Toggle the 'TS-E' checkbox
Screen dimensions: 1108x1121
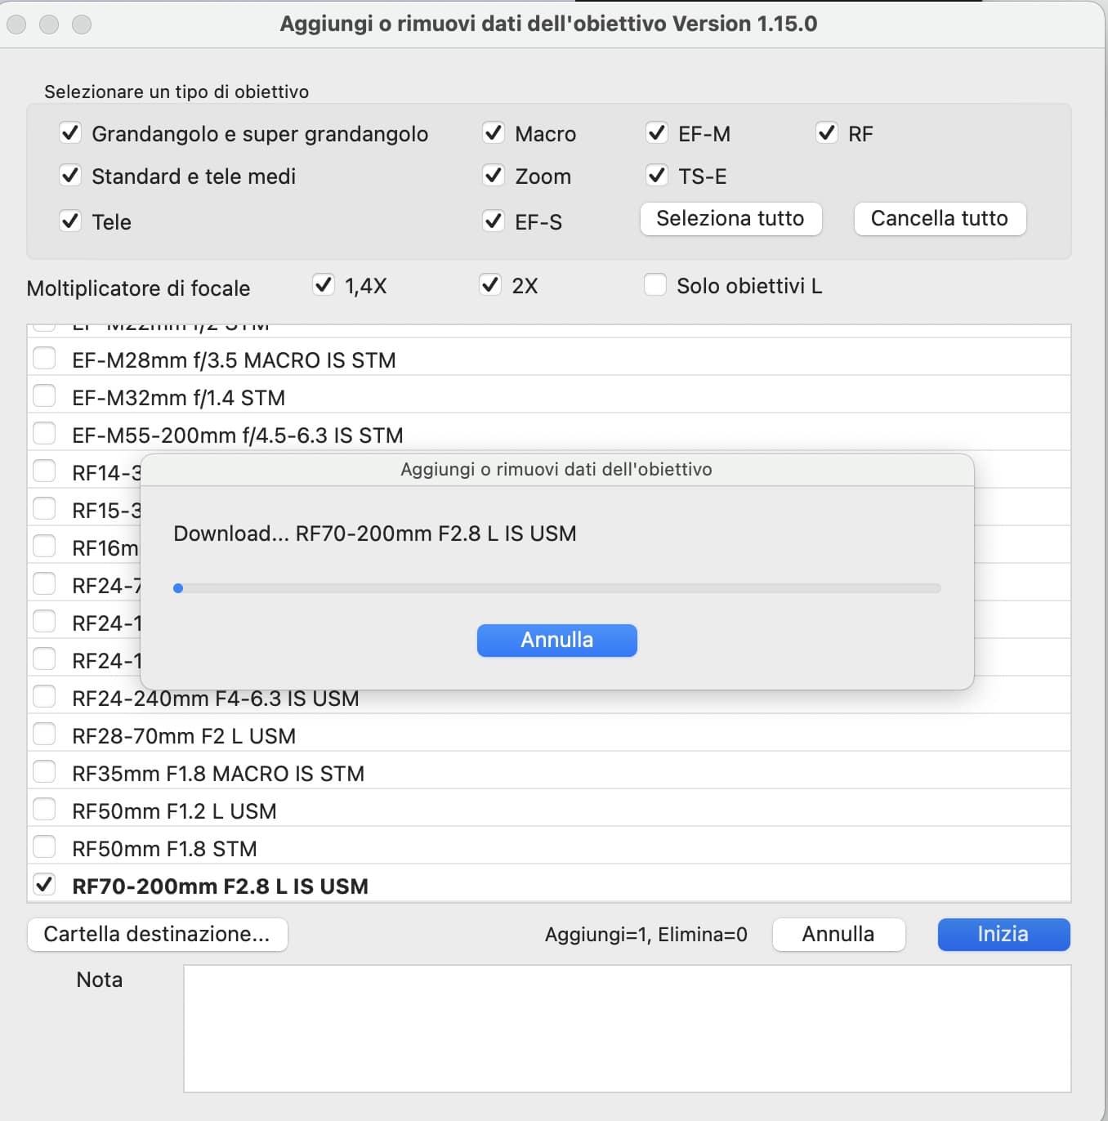coord(657,176)
